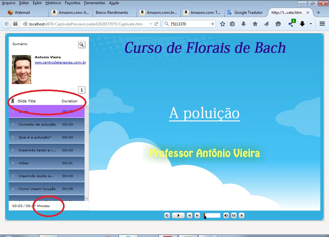The height and width of the screenshot is (237, 329).
Task: Click the Slide Title column header
Action: 27,101
